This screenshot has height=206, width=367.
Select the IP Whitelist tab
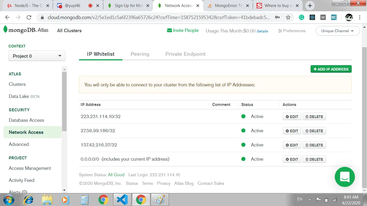(x=101, y=54)
